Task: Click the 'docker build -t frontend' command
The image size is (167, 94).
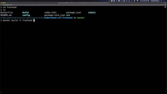Action: pyautogui.click(x=17, y=20)
